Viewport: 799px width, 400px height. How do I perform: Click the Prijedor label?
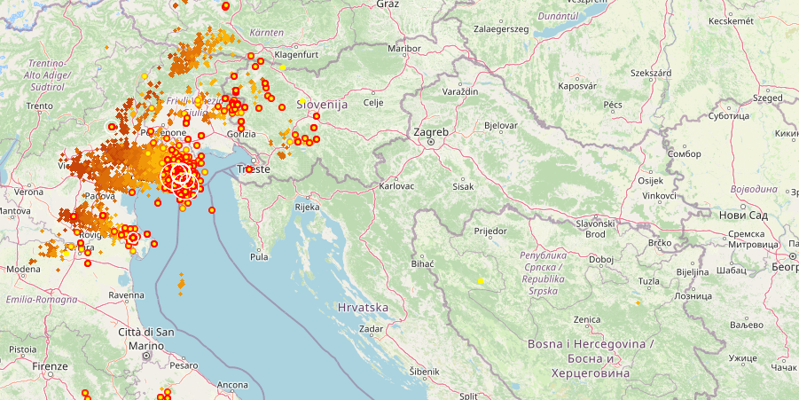(490, 231)
